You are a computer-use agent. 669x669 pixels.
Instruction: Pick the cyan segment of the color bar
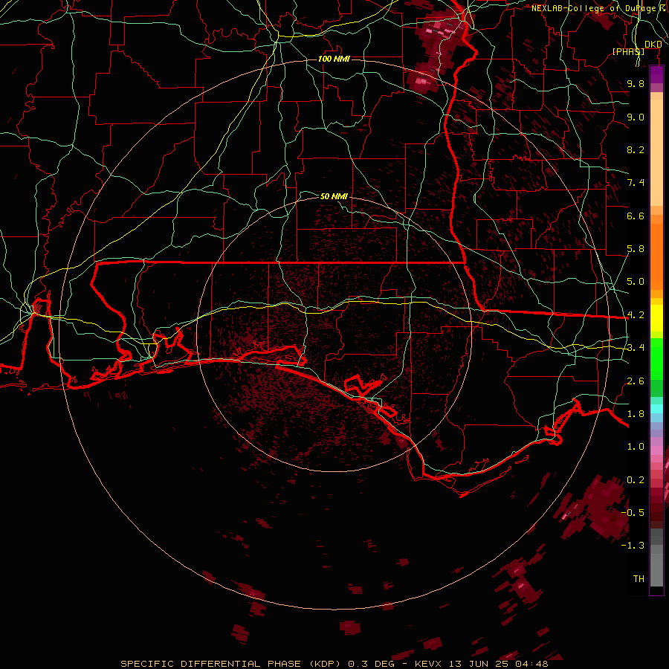[x=656, y=408]
